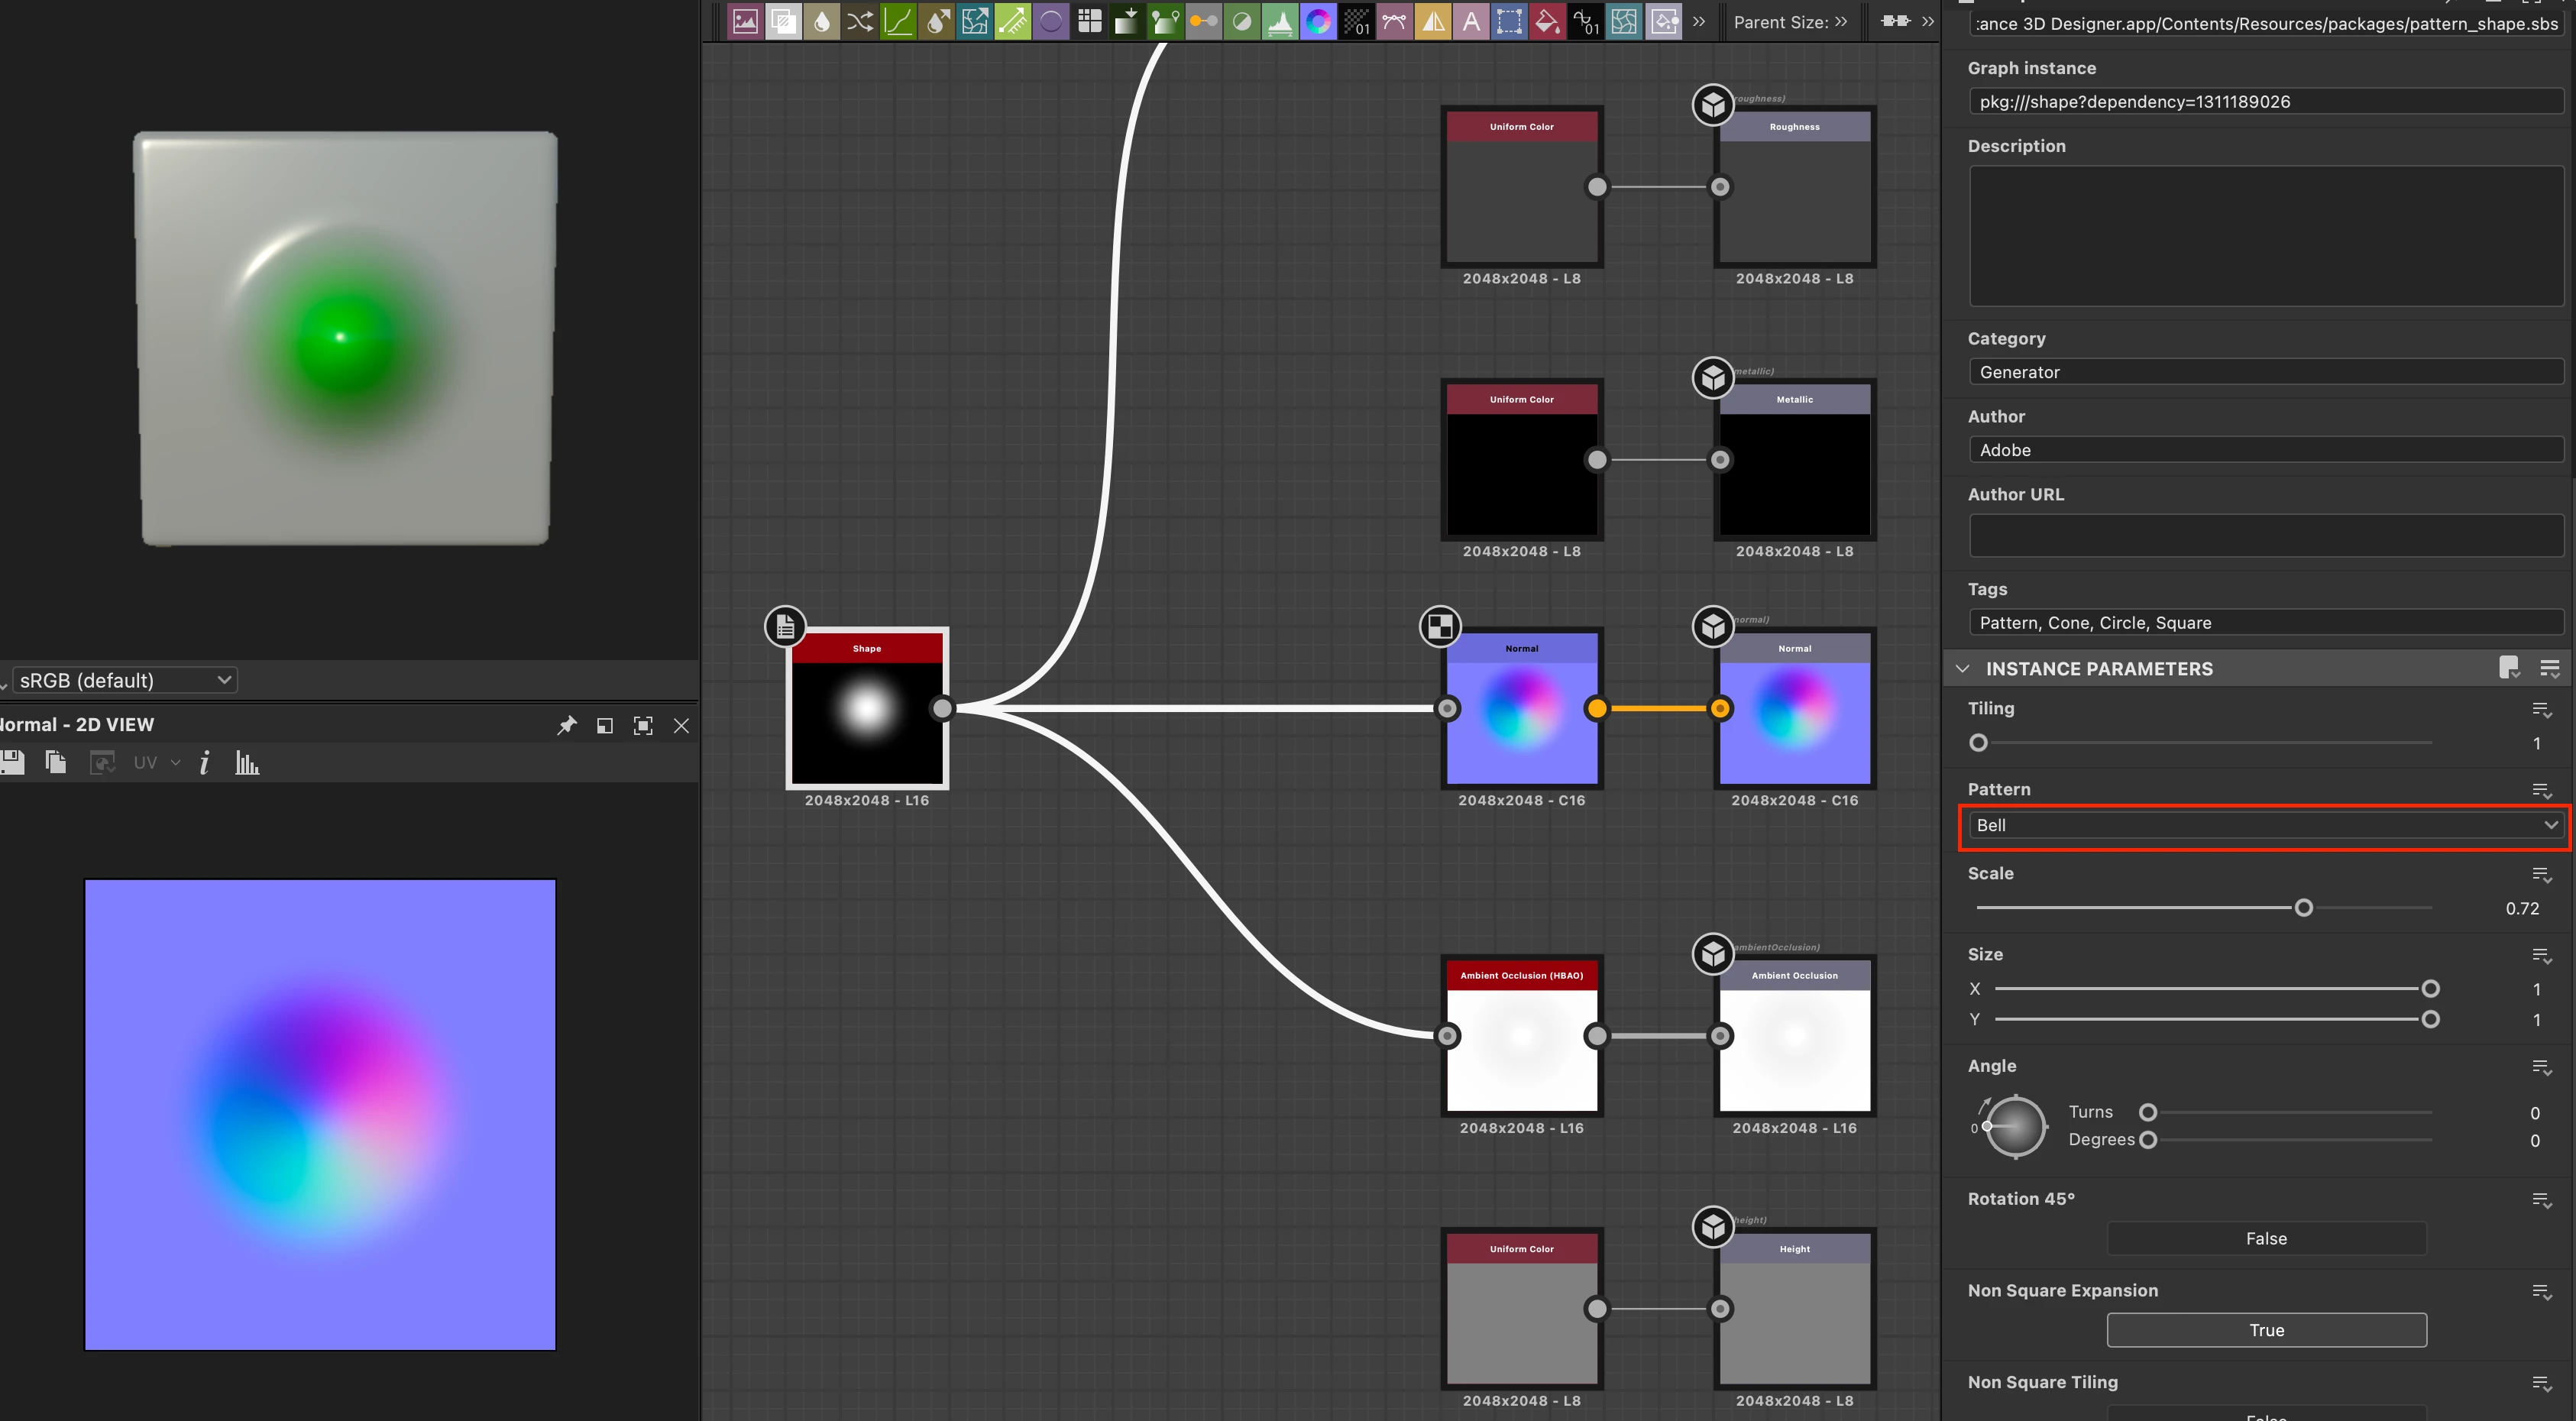
Task: Select the HSL color wheel node icon
Action: click(1318, 21)
